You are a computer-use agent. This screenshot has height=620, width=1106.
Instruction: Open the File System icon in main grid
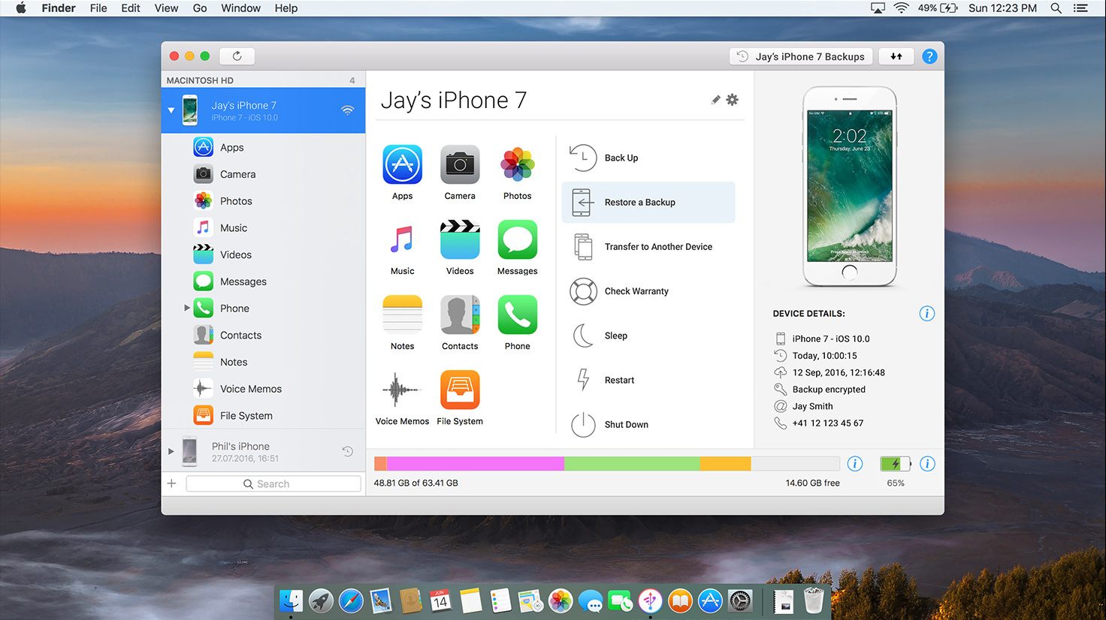point(460,390)
